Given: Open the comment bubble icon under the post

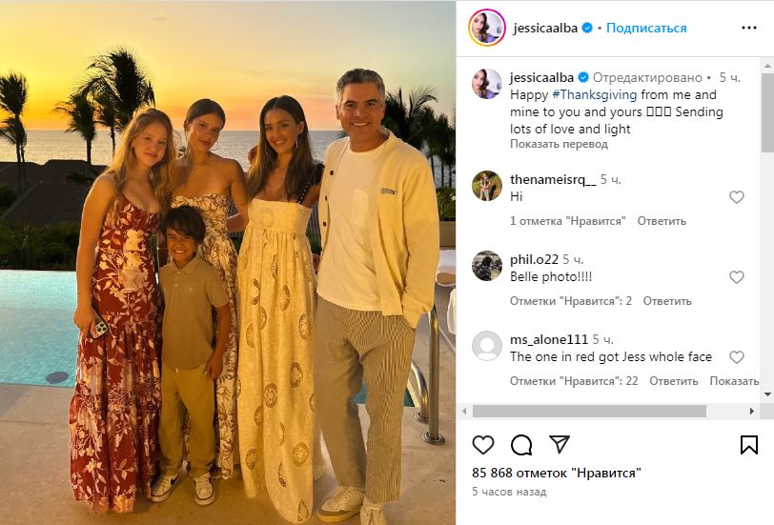Looking at the screenshot, I should (521, 444).
